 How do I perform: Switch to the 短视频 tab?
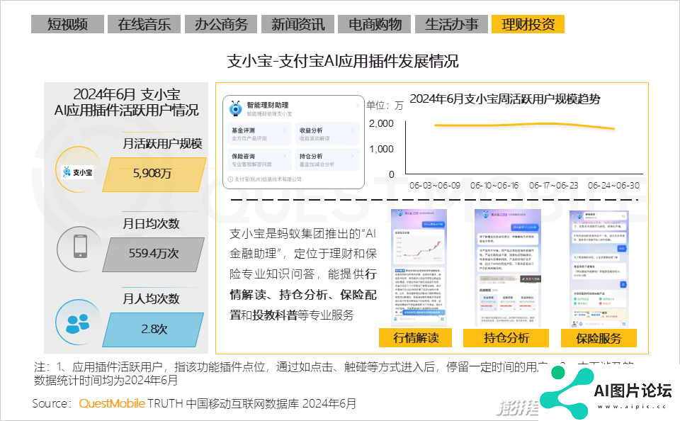coord(68,24)
